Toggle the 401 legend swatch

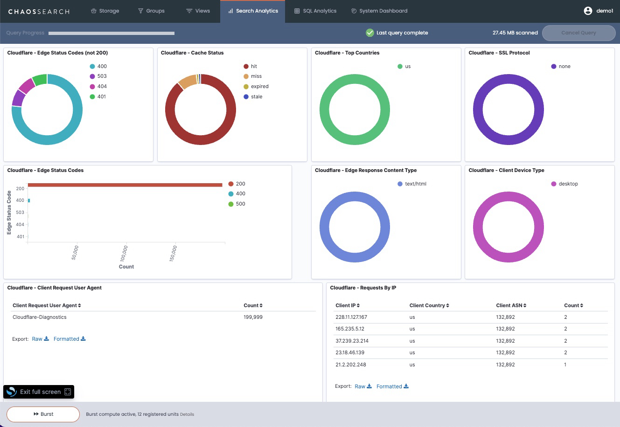[x=92, y=96]
